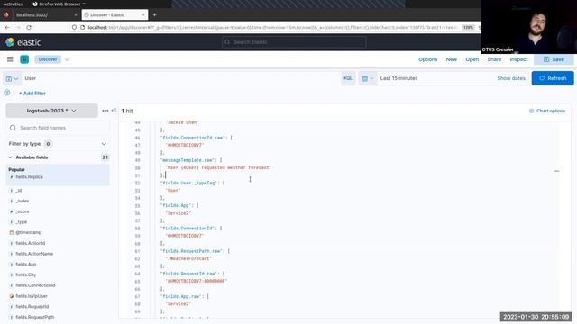Screen dimensions: 577x324
Task: Select the _type field
Action: [x=22, y=222]
